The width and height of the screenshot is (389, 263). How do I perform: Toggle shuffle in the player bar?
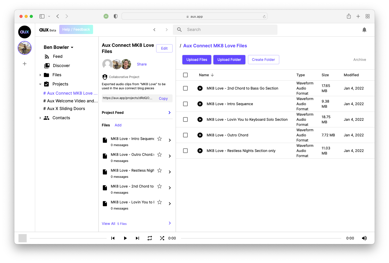162,238
